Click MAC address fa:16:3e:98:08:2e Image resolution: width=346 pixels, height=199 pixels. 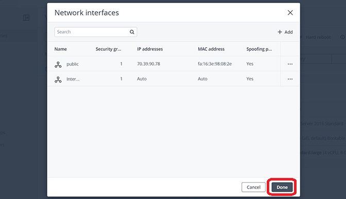click(x=215, y=64)
